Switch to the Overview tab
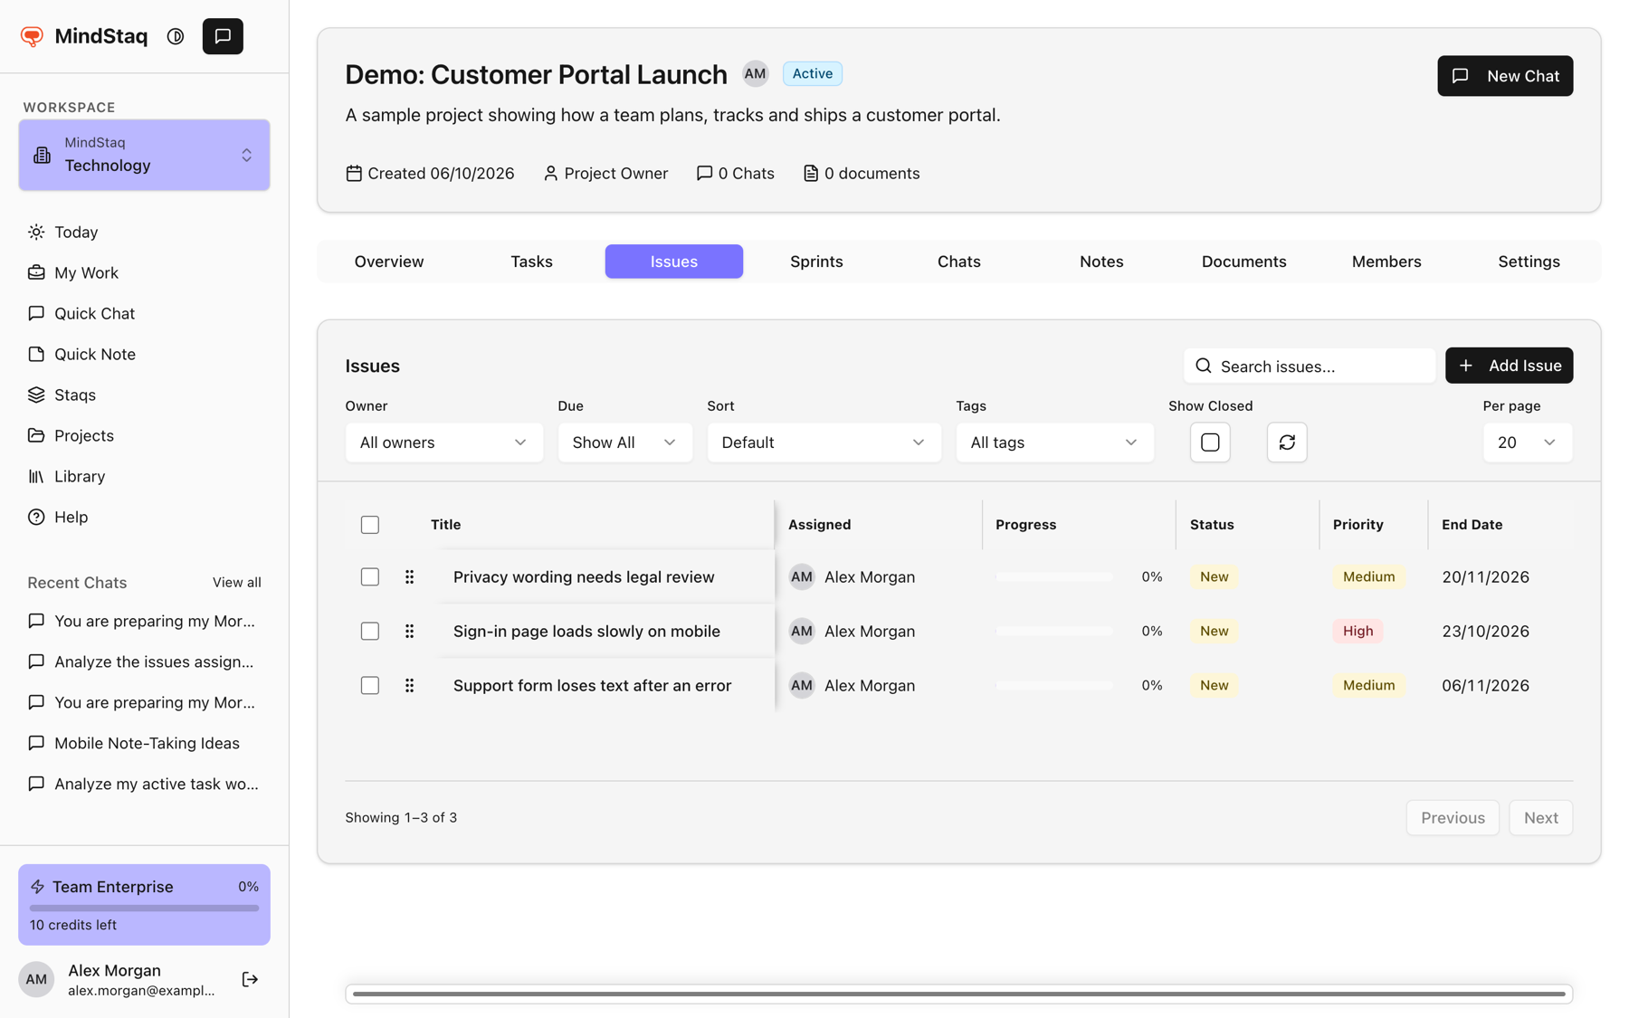 [389, 262]
